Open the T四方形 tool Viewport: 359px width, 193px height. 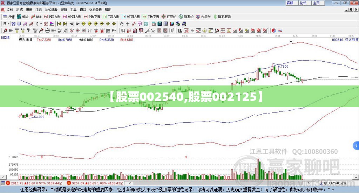(x=111, y=17)
